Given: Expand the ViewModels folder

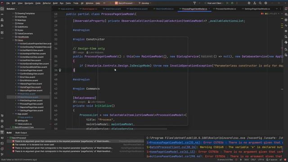Looking at the screenshot, I should (13, 37).
